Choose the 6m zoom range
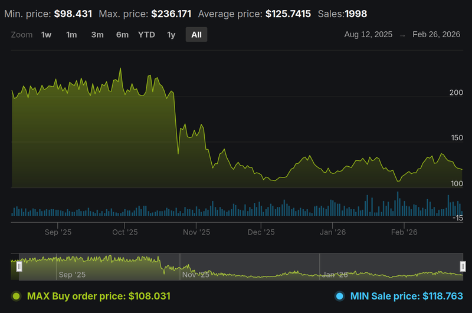472x313 pixels. (122, 35)
